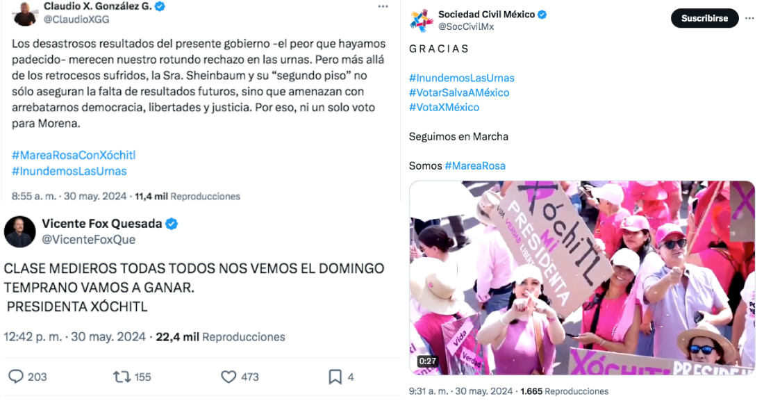Open the #VotaXMéxico hashtag
This screenshot has width=764, height=403.
[444, 107]
